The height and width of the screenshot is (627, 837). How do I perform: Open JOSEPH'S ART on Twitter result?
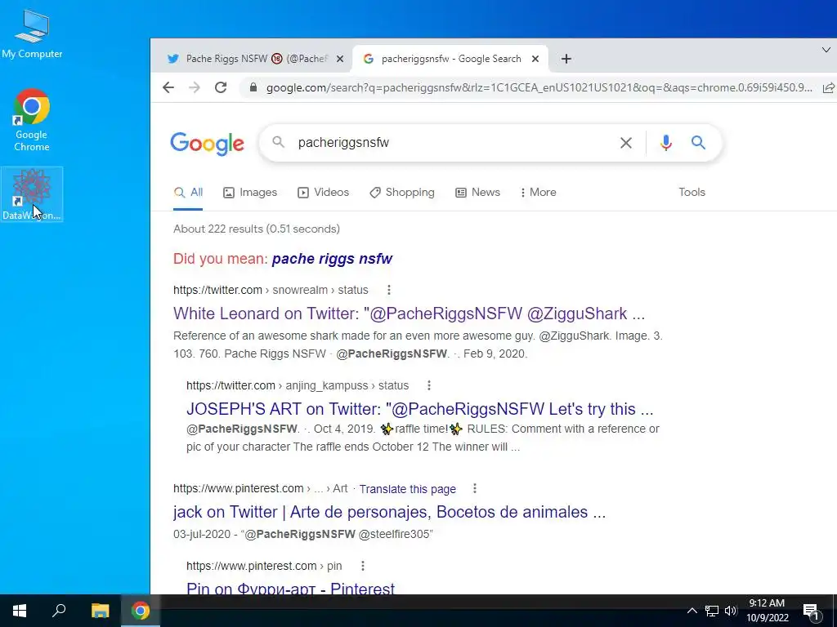(x=419, y=409)
